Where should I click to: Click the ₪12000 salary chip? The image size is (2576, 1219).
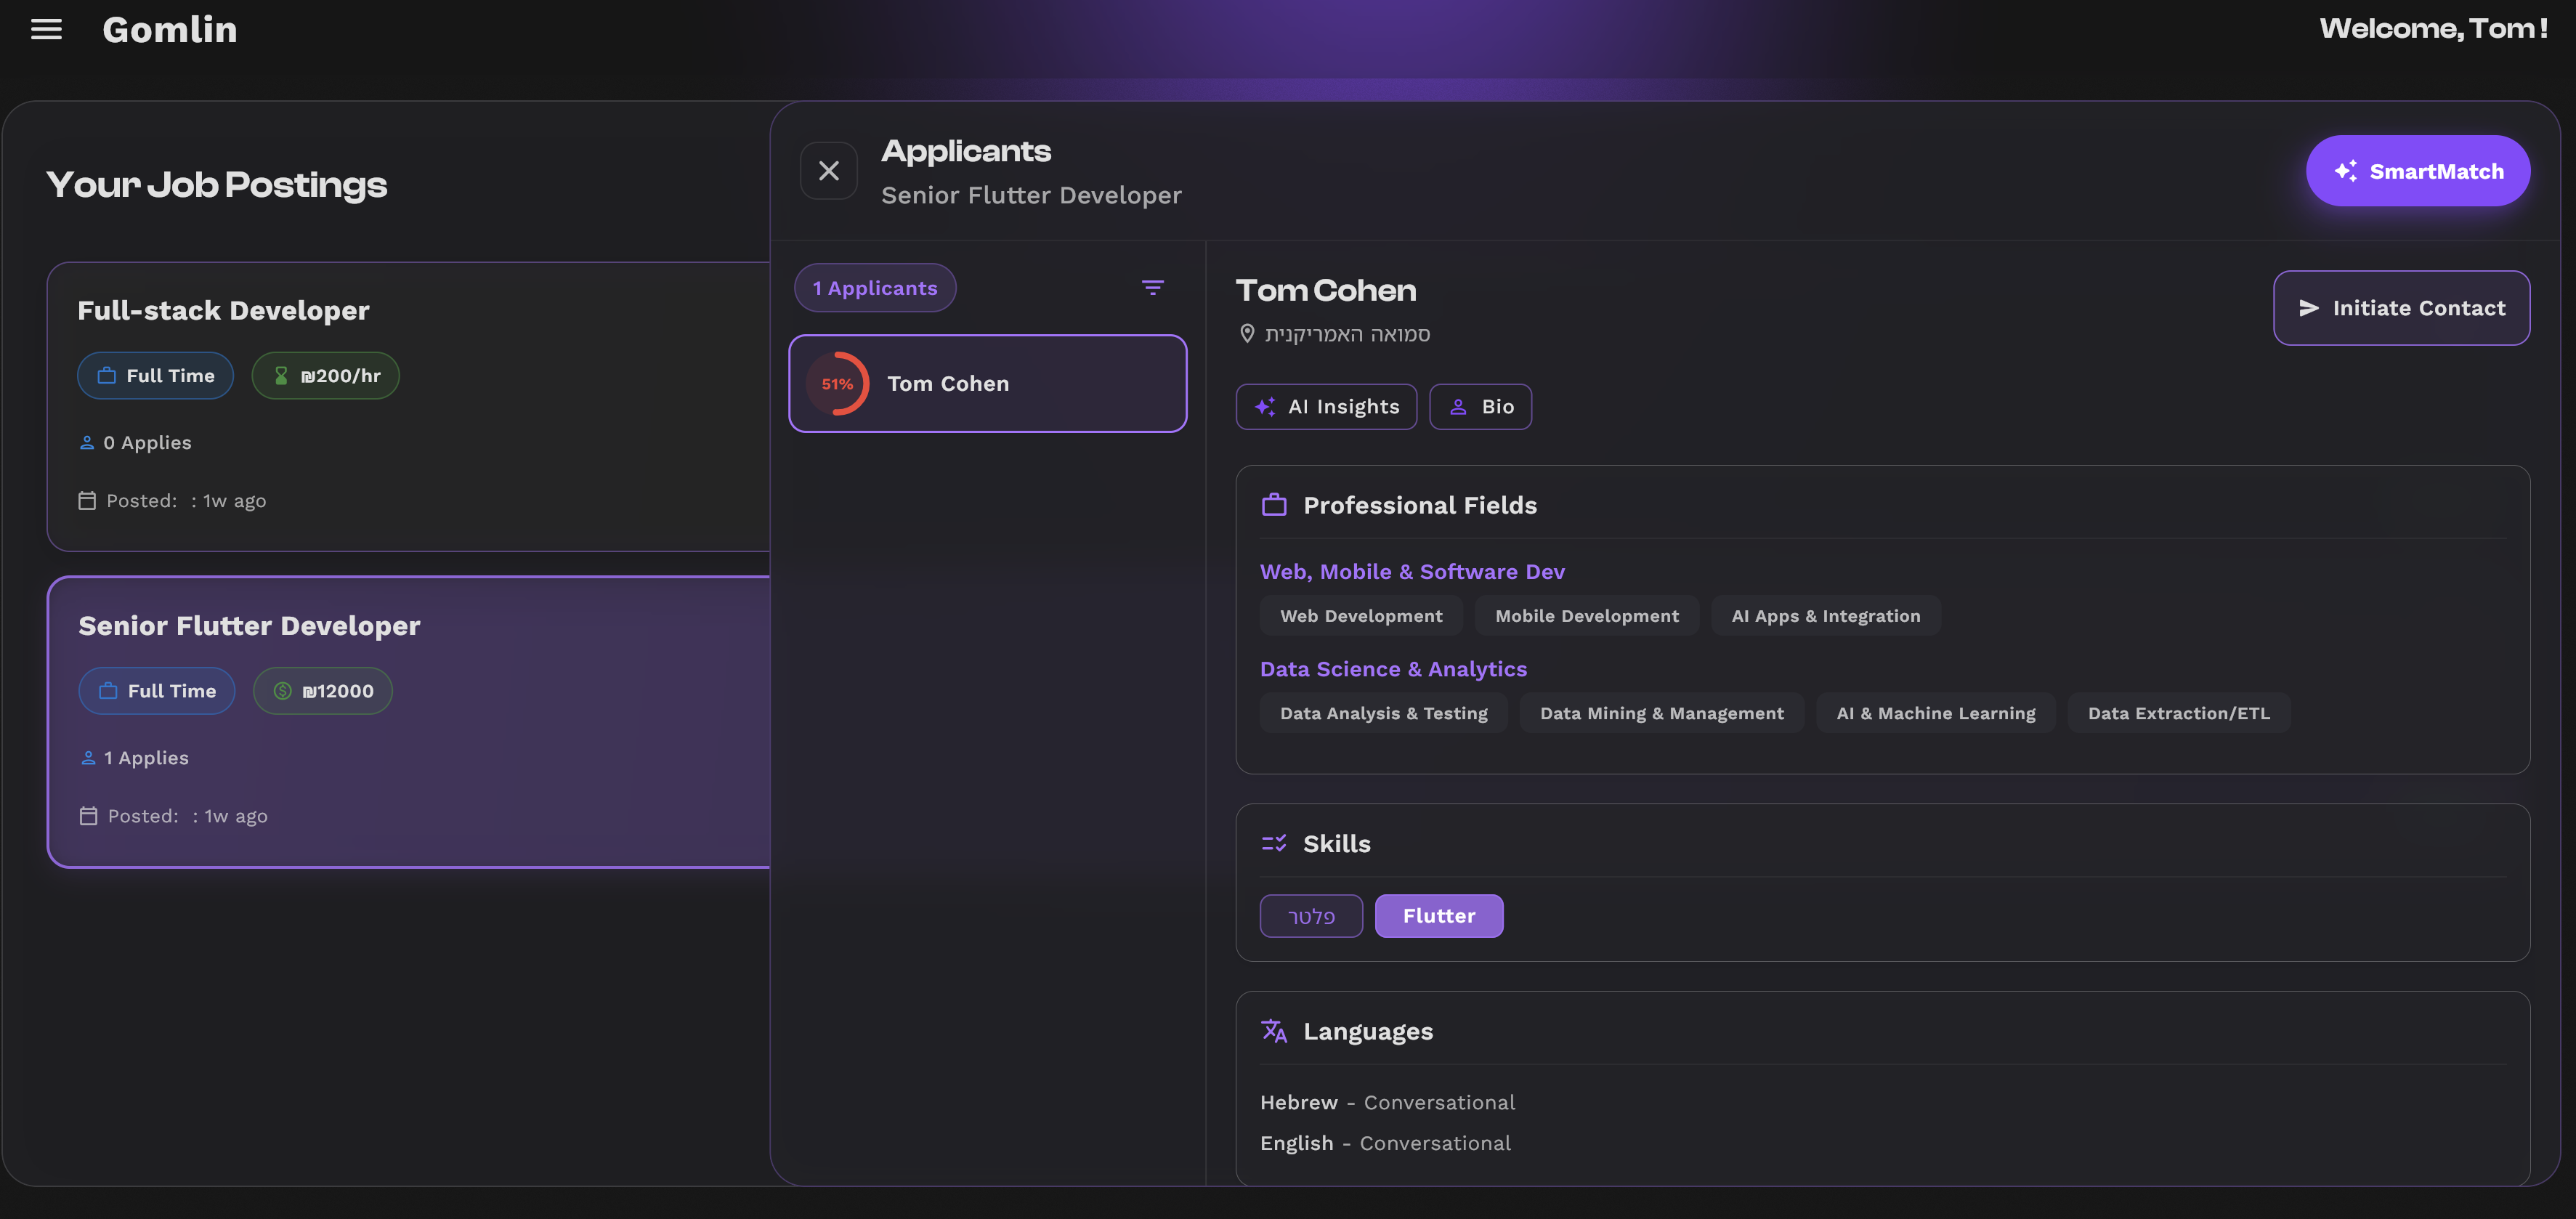tap(322, 691)
